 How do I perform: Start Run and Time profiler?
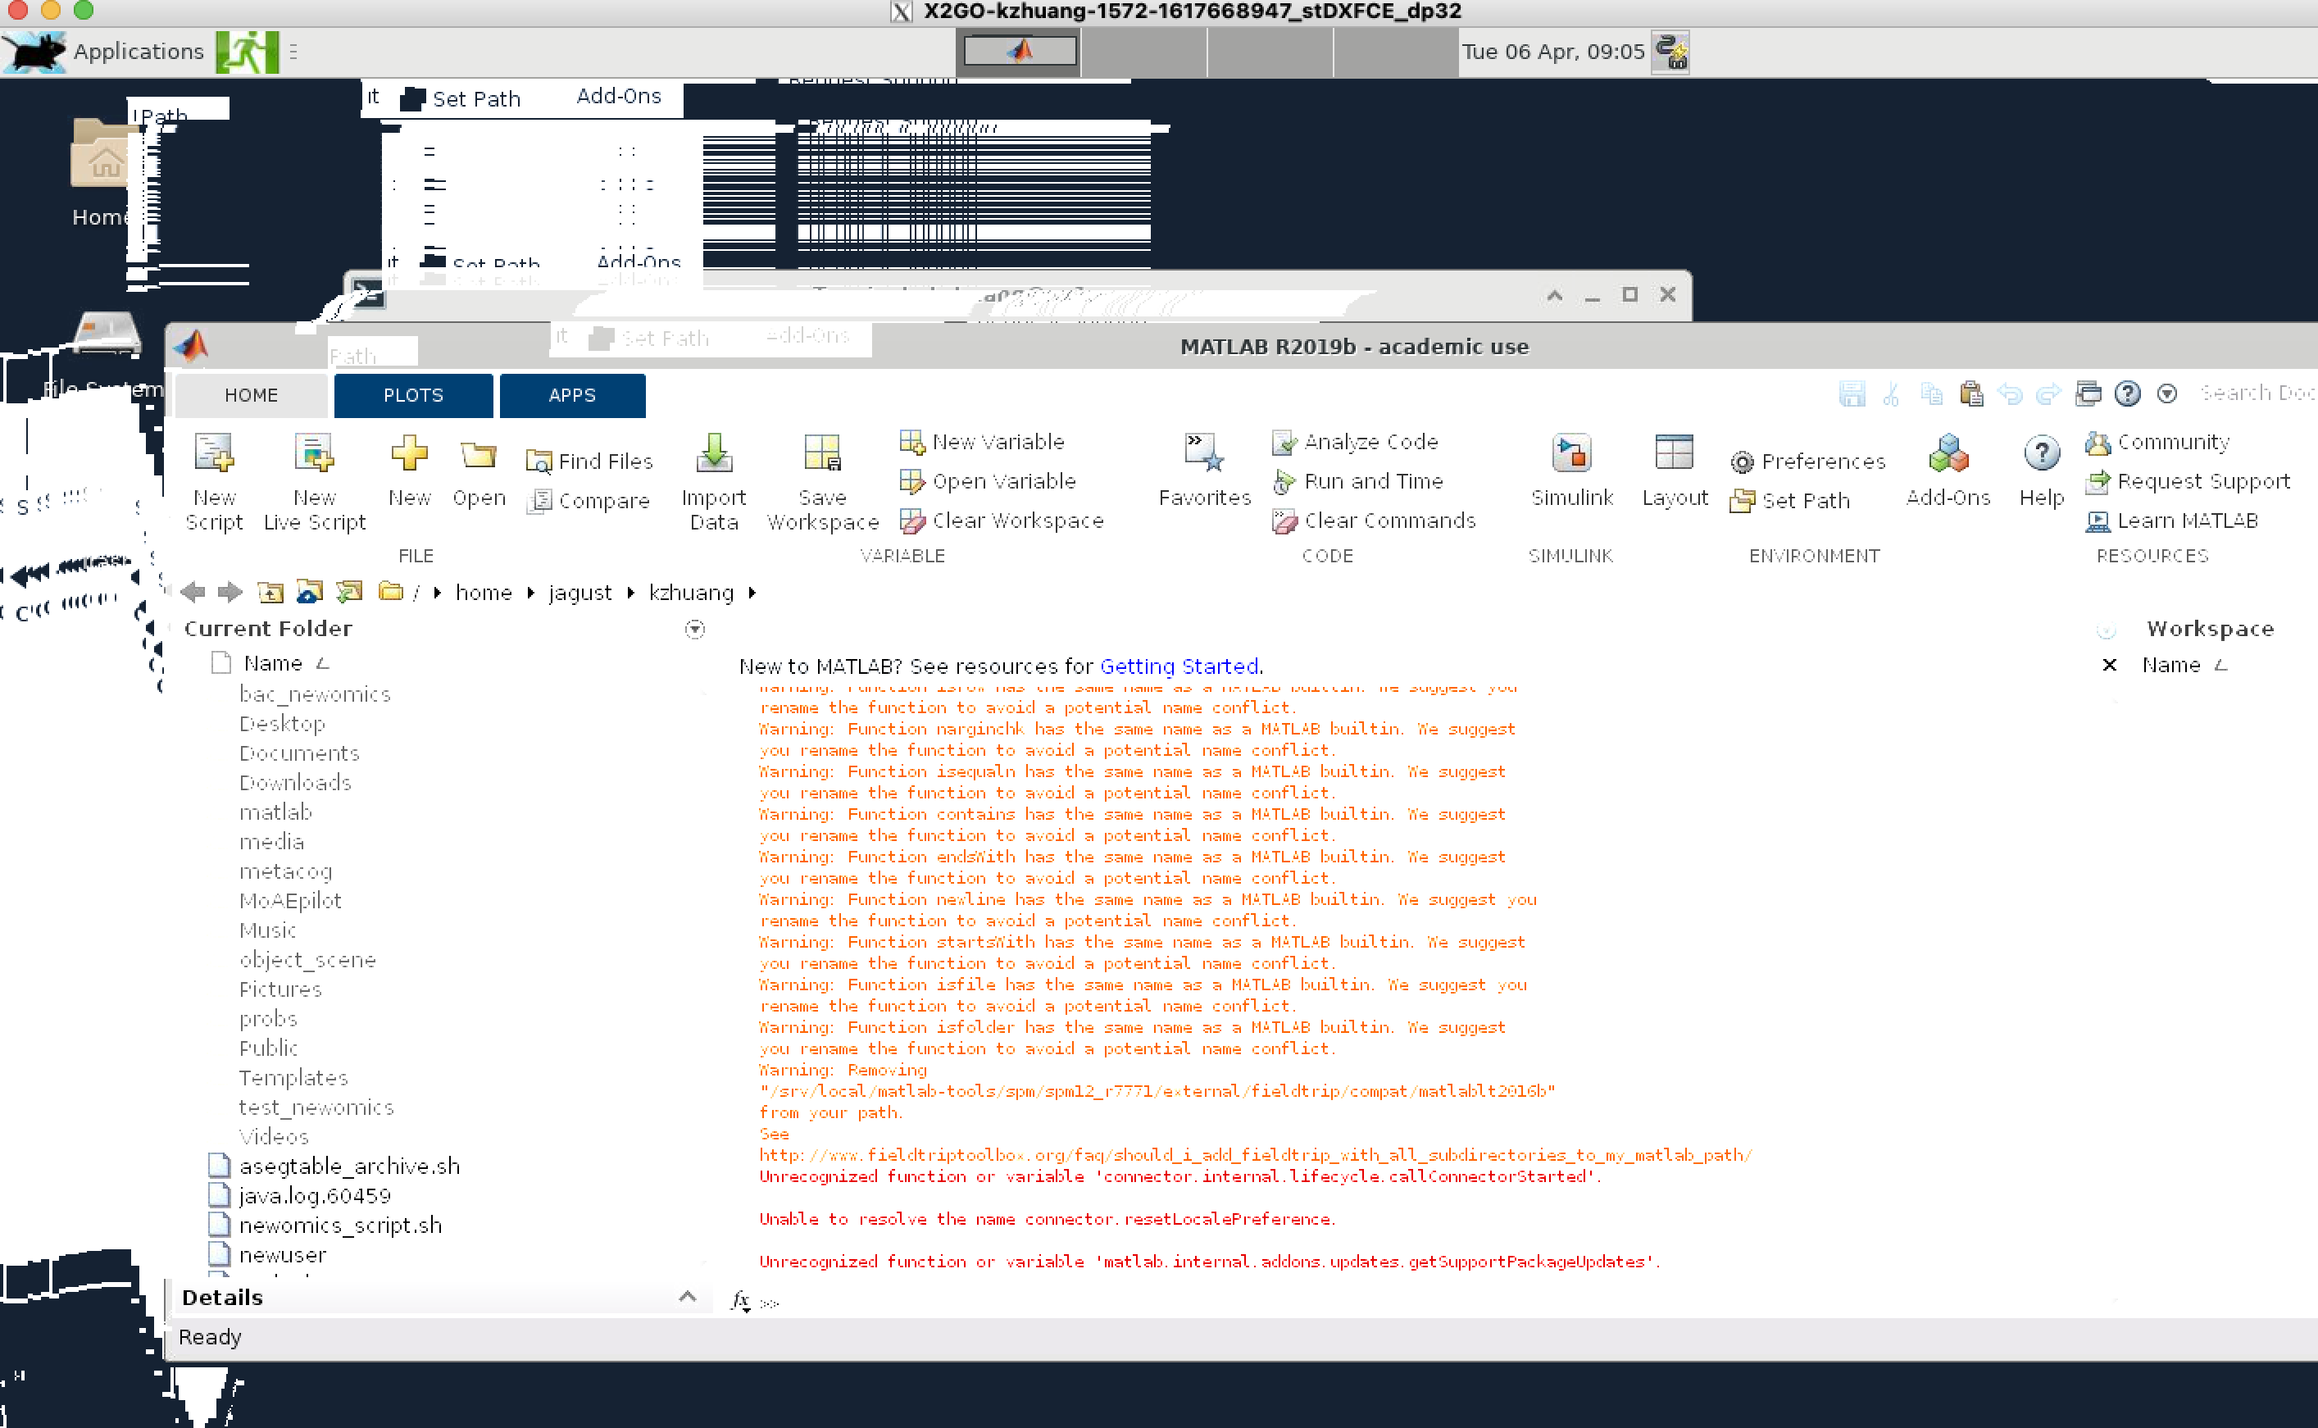tap(1357, 482)
